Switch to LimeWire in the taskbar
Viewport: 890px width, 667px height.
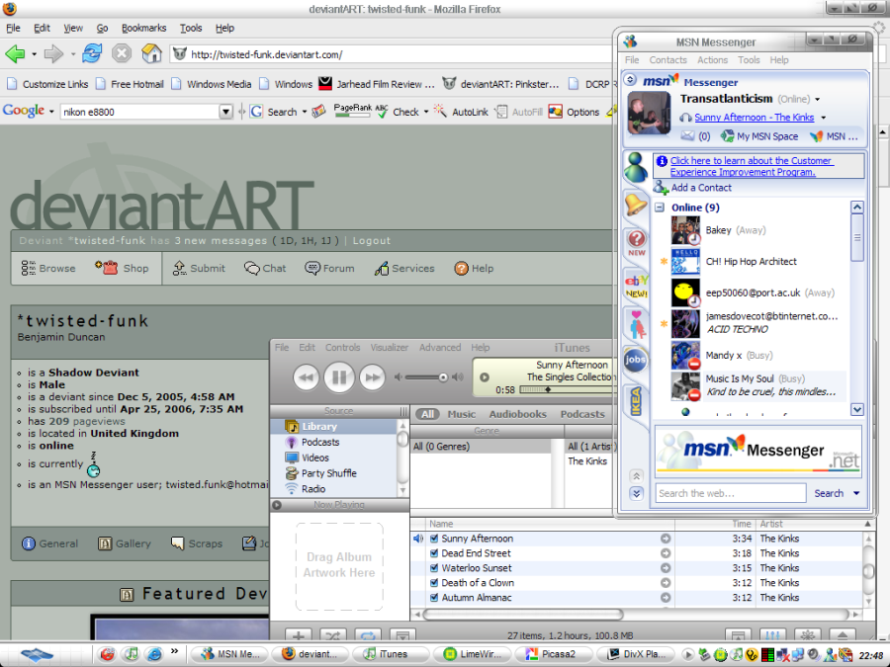coord(473,654)
